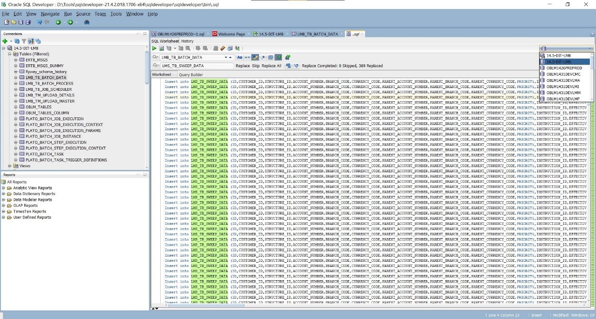Select OBLM1431DEVLMA in connection list
The image size is (596, 319).
click(565, 80)
